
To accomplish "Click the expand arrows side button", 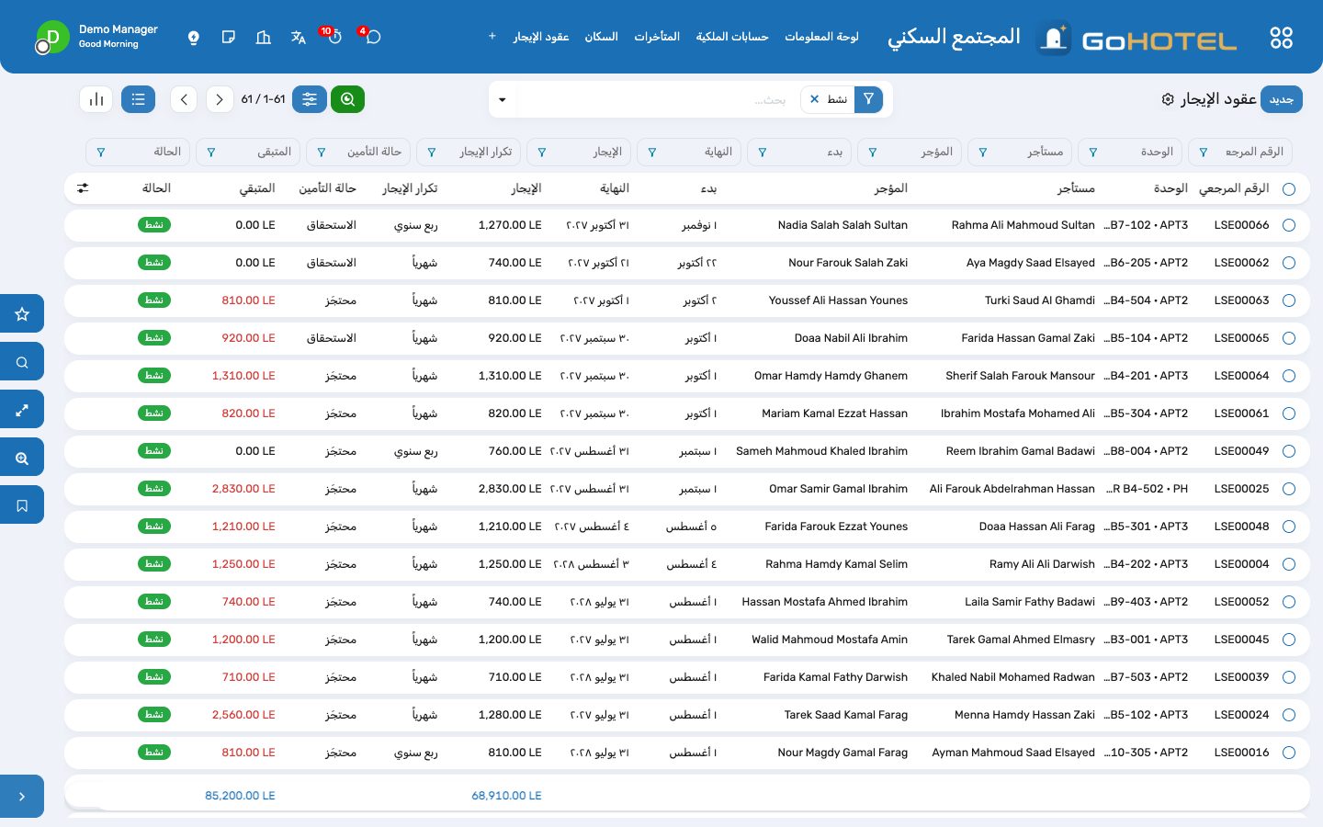I will [22, 411].
